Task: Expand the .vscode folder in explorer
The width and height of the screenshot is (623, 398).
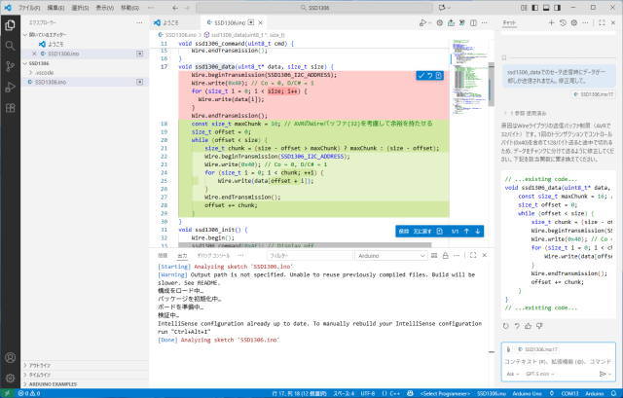Action: click(45, 72)
